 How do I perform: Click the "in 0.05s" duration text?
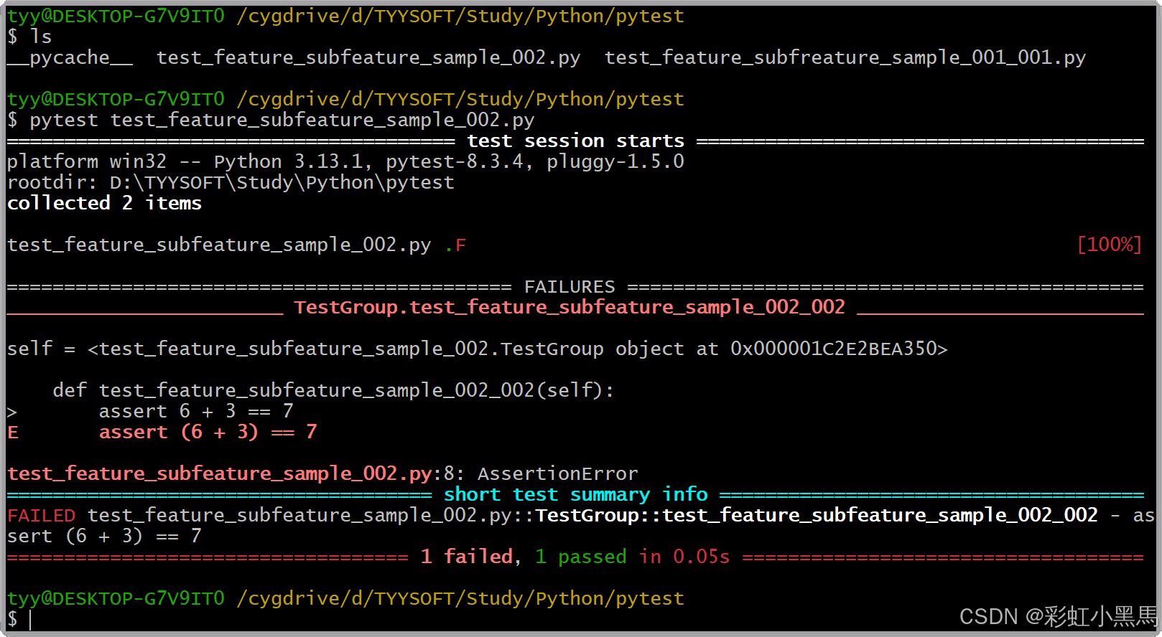click(x=684, y=557)
